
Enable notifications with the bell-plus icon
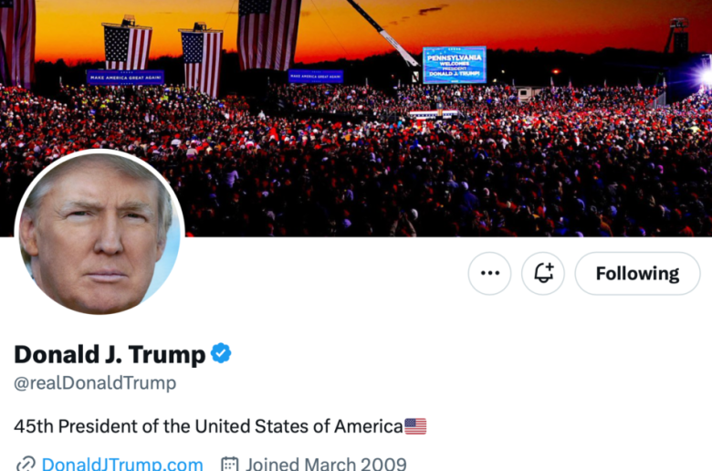pyautogui.click(x=543, y=274)
